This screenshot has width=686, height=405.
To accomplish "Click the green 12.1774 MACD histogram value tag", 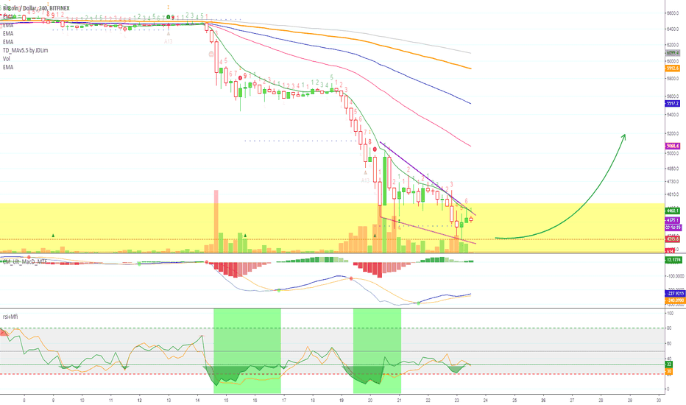I will tap(673, 260).
